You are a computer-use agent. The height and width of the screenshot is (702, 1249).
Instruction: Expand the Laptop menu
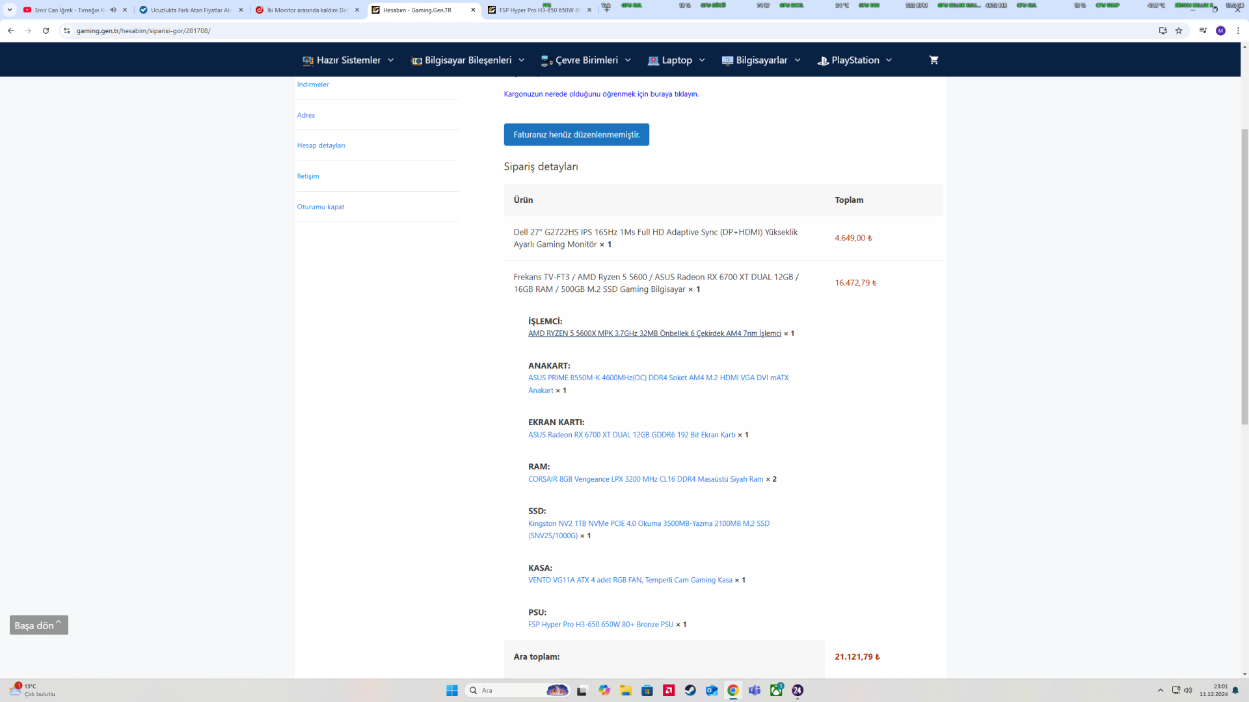pyautogui.click(x=677, y=60)
